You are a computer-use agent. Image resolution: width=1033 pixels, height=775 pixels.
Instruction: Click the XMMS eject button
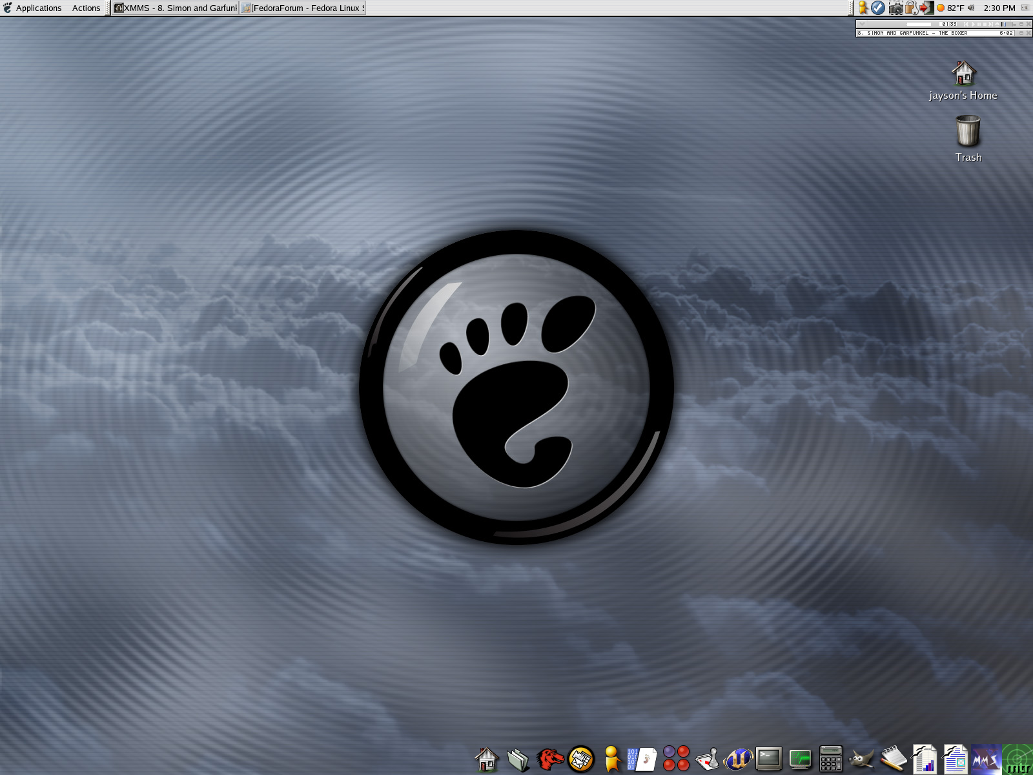pos(997,24)
